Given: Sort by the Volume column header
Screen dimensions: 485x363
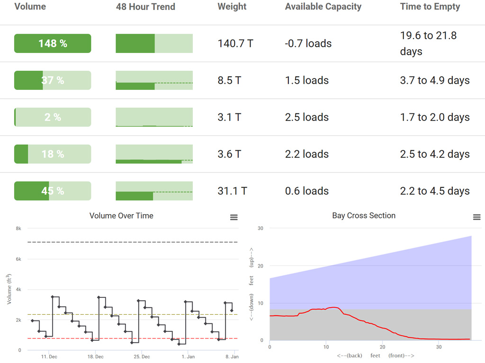Looking at the screenshot, I should pyautogui.click(x=30, y=7).
